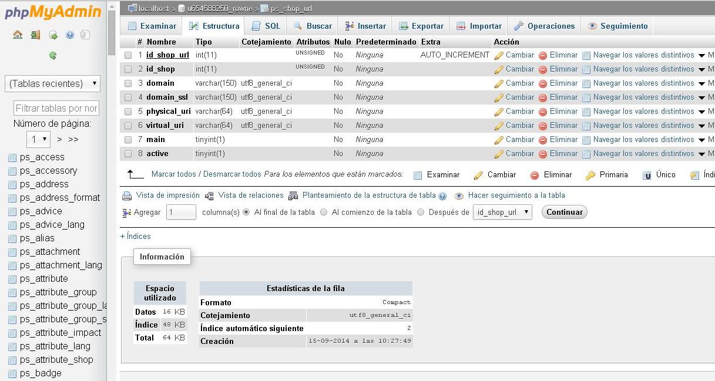The width and height of the screenshot is (715, 381).
Task: Click Desmarcar todos link
Action: tap(232, 174)
